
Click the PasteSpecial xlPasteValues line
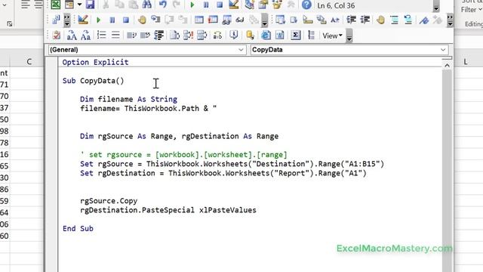(168, 210)
